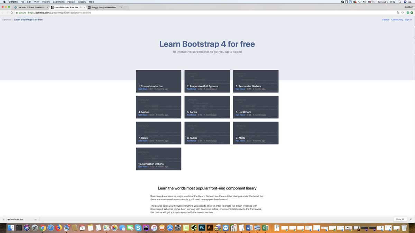Reload the page in Chrome
415x233 pixels.
pyautogui.click(x=12, y=13)
